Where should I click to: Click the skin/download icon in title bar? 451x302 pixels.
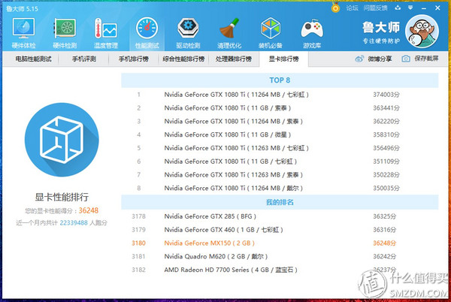(x=398, y=8)
